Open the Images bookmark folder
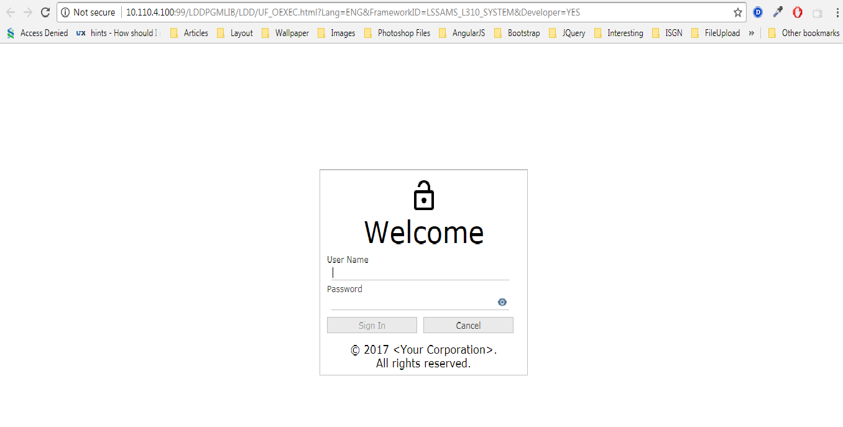This screenshot has width=843, height=427. click(336, 33)
